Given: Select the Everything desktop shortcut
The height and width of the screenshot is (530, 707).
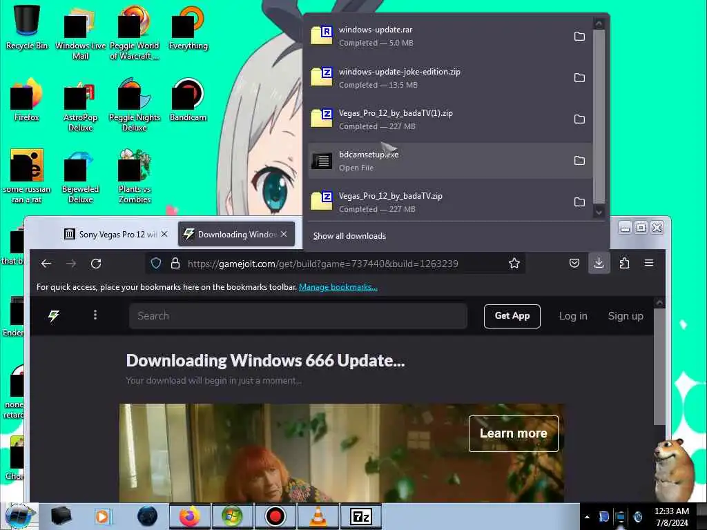Looking at the screenshot, I should [x=188, y=28].
